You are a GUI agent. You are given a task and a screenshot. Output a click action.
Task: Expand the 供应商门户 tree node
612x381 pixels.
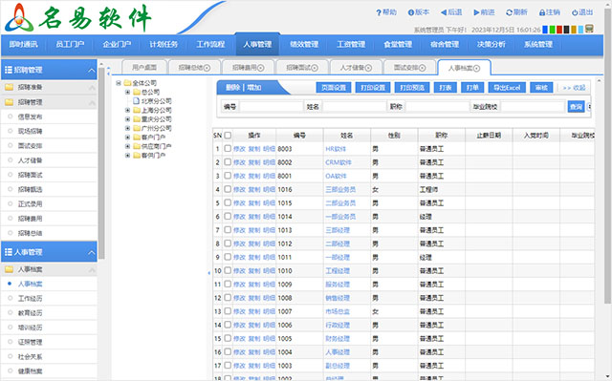pyautogui.click(x=127, y=146)
